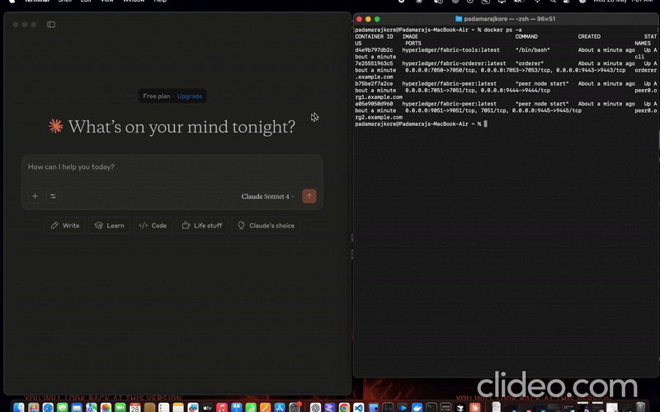Open the Claude Sonnet 4 model dropdown
The height and width of the screenshot is (412, 660).
click(268, 196)
